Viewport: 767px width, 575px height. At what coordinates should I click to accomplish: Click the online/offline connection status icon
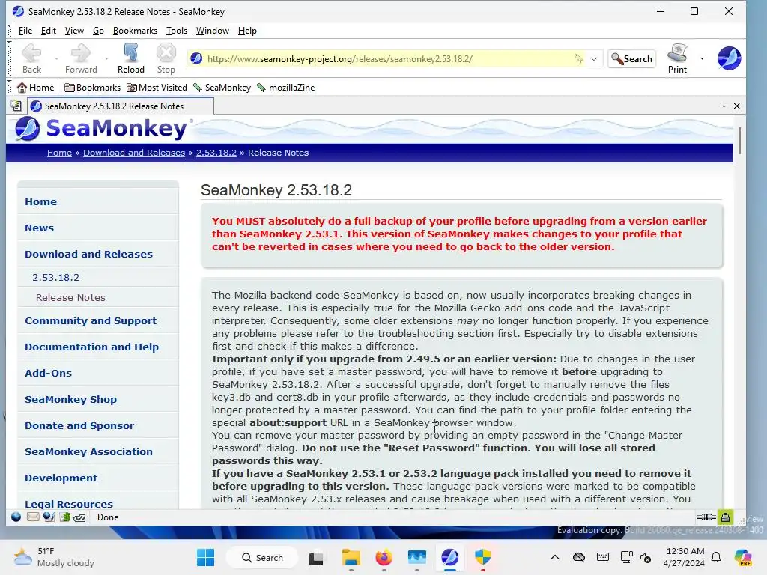[706, 517]
